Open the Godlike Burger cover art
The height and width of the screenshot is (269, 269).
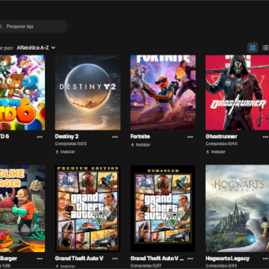(22, 208)
